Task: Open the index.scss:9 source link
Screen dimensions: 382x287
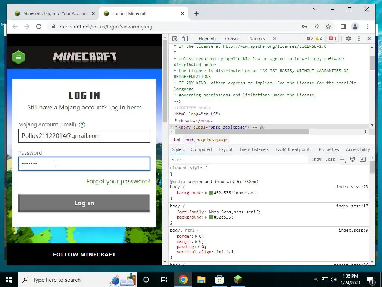Action: click(353, 230)
